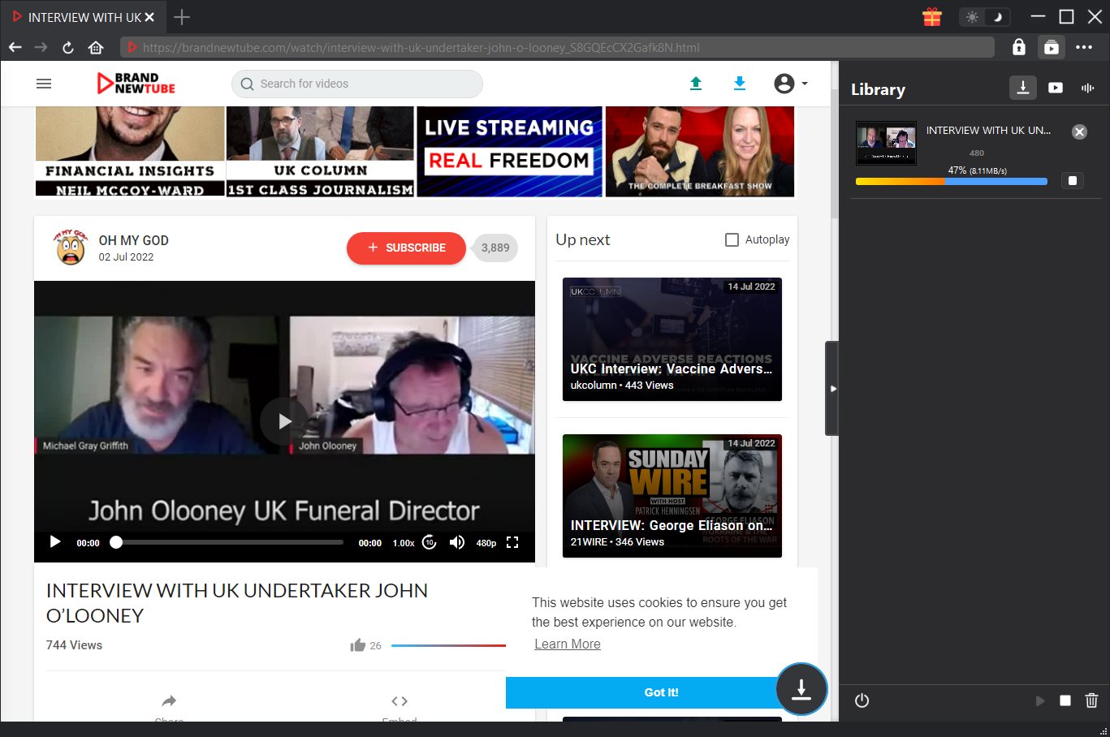Click the power icon at bottom of Library panel

point(861,700)
